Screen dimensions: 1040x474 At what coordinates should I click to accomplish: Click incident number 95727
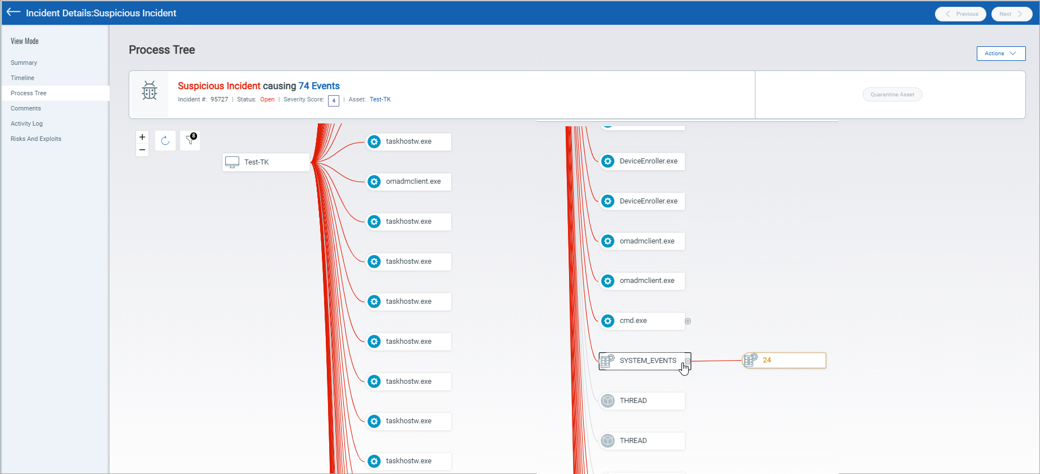tap(219, 99)
